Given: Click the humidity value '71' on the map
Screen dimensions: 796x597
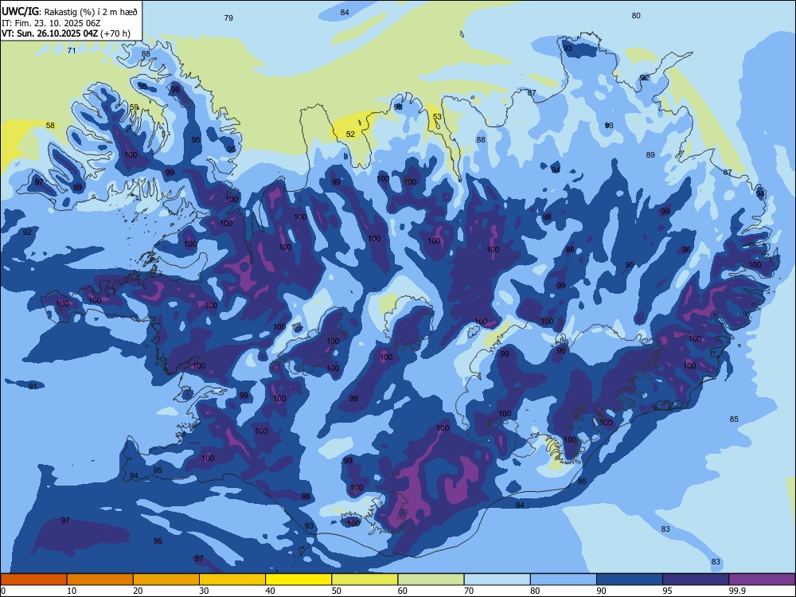Looking at the screenshot, I should (x=72, y=50).
